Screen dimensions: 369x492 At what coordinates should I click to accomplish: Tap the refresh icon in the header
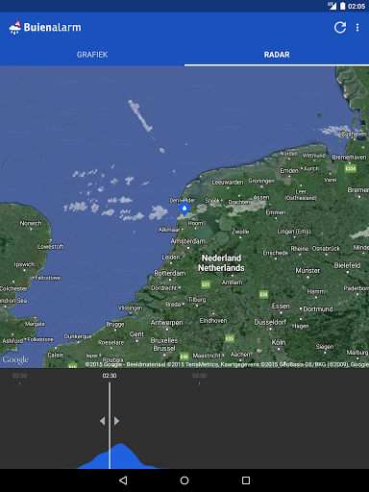[340, 28]
